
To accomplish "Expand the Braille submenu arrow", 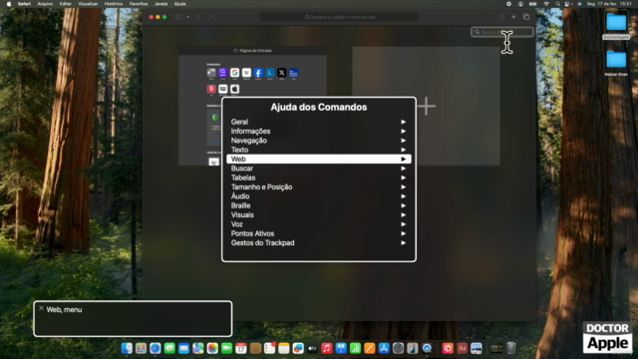I will [x=403, y=205].
